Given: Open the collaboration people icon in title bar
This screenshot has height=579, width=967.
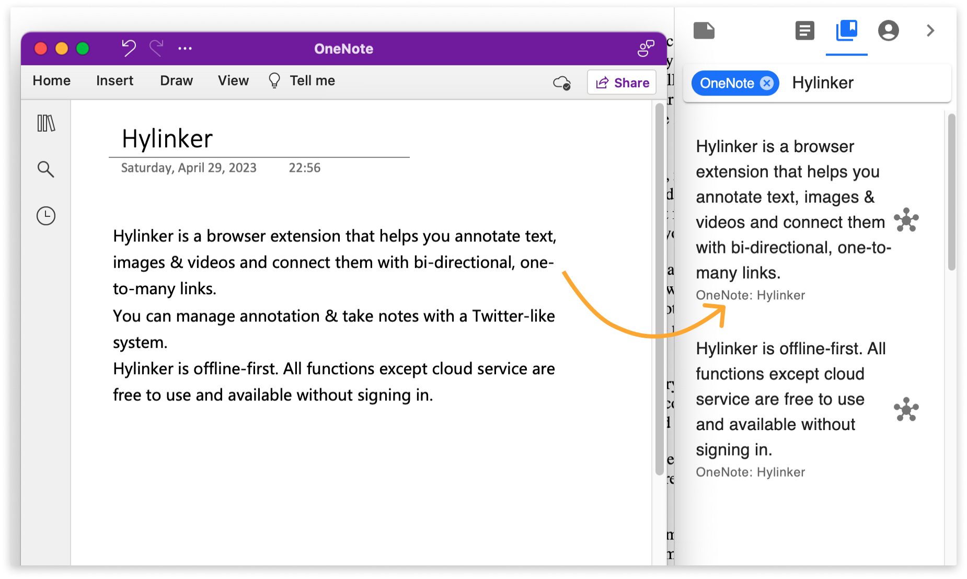Looking at the screenshot, I should coord(646,48).
